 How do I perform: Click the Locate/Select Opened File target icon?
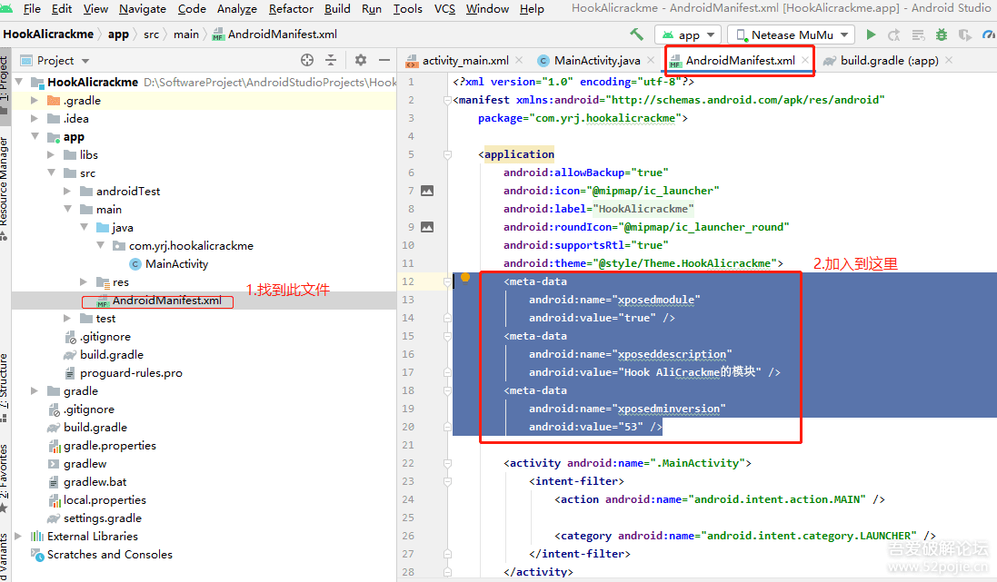pyautogui.click(x=307, y=60)
